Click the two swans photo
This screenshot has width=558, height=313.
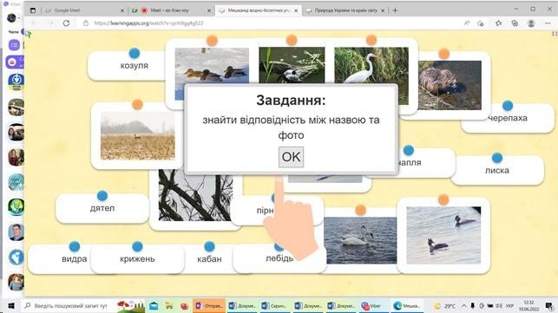coord(360,240)
